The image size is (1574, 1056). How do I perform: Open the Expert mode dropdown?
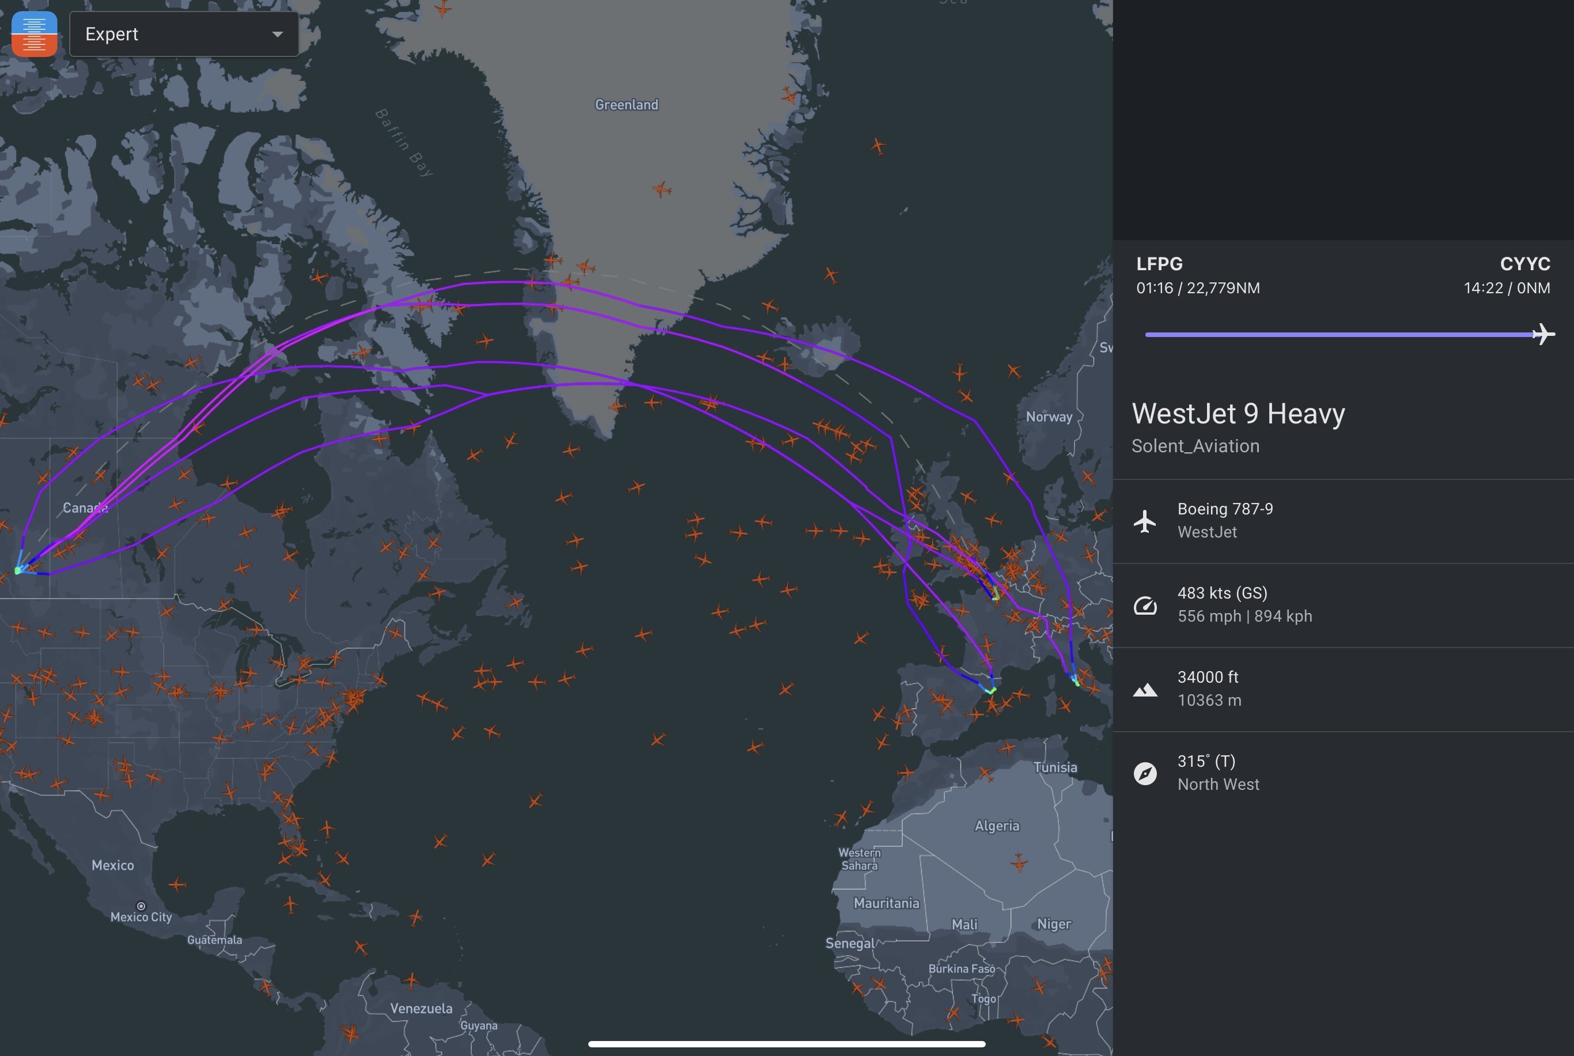coord(183,33)
